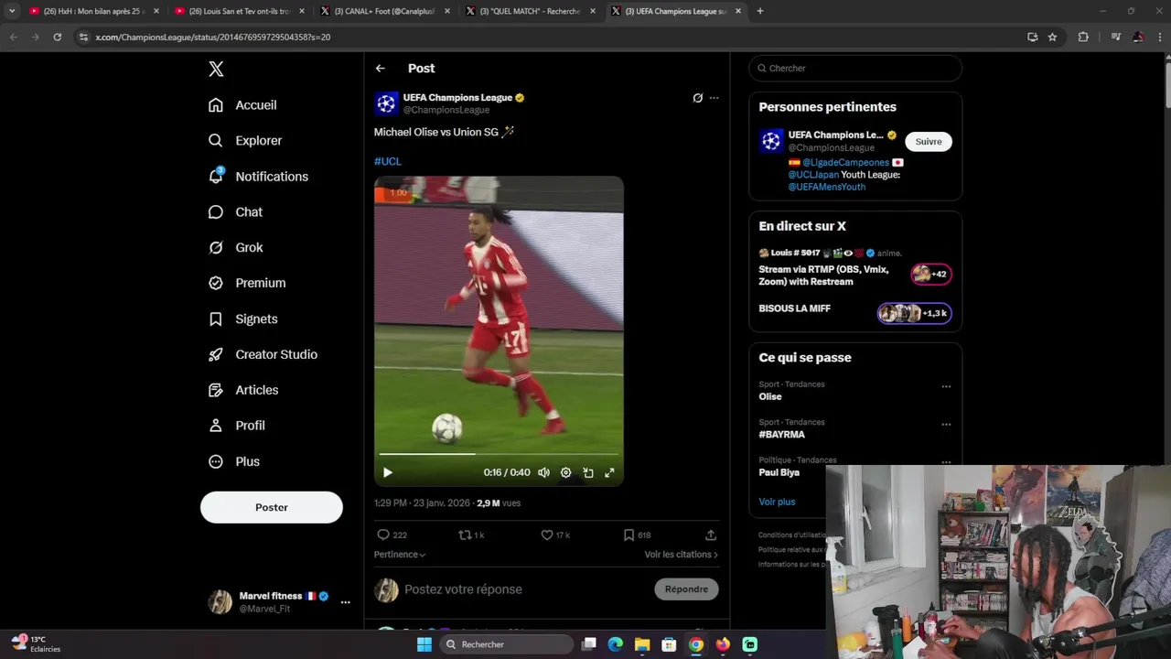Click the Chercher search box
1171x659 pixels.
point(855,69)
